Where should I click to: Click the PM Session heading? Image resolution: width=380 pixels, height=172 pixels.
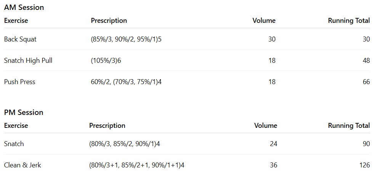pyautogui.click(x=24, y=112)
